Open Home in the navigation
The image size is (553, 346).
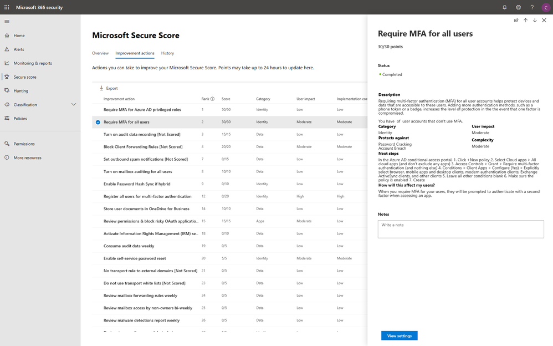pyautogui.click(x=19, y=35)
